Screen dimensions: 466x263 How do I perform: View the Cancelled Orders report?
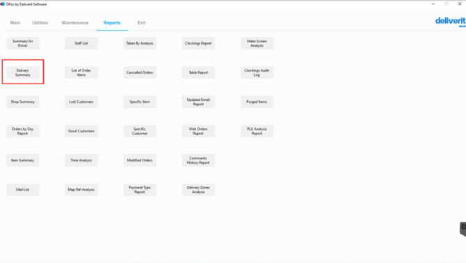coord(140,72)
